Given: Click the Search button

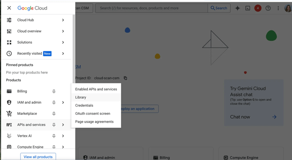Looking at the screenshot, I should pyautogui.click(x=219, y=8).
